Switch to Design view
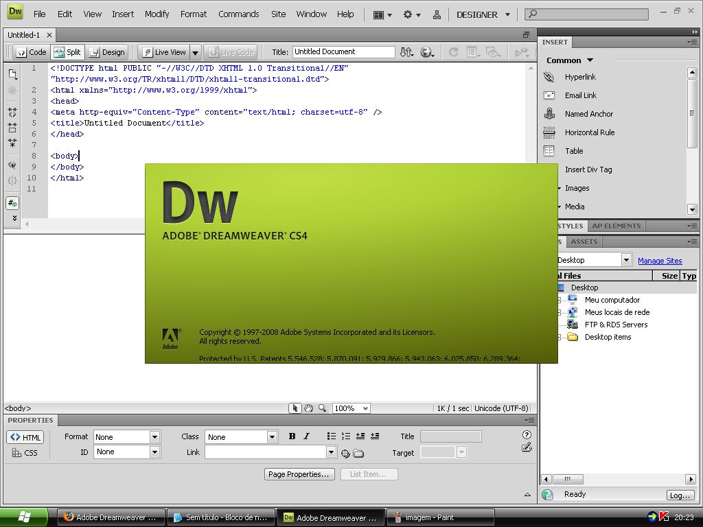The width and height of the screenshot is (703, 527). pos(106,52)
